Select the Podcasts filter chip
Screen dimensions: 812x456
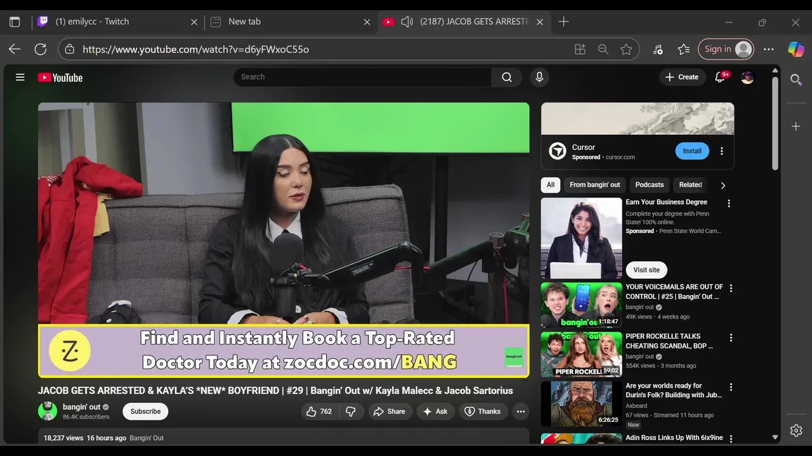[650, 185]
